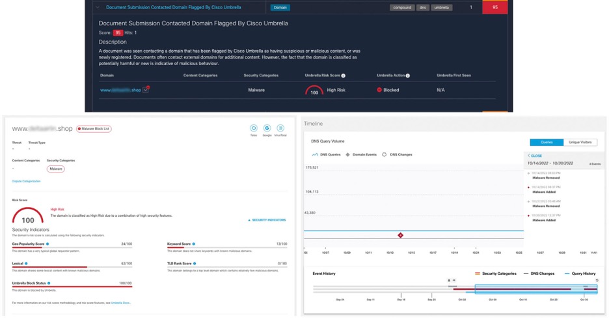Collapse the Security Indicators section
This screenshot has width=609, height=319.
(x=267, y=220)
